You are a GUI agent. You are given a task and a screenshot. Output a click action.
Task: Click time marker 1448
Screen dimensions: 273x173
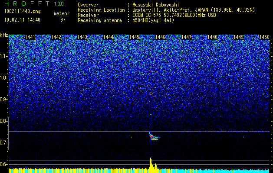[x=212, y=37]
